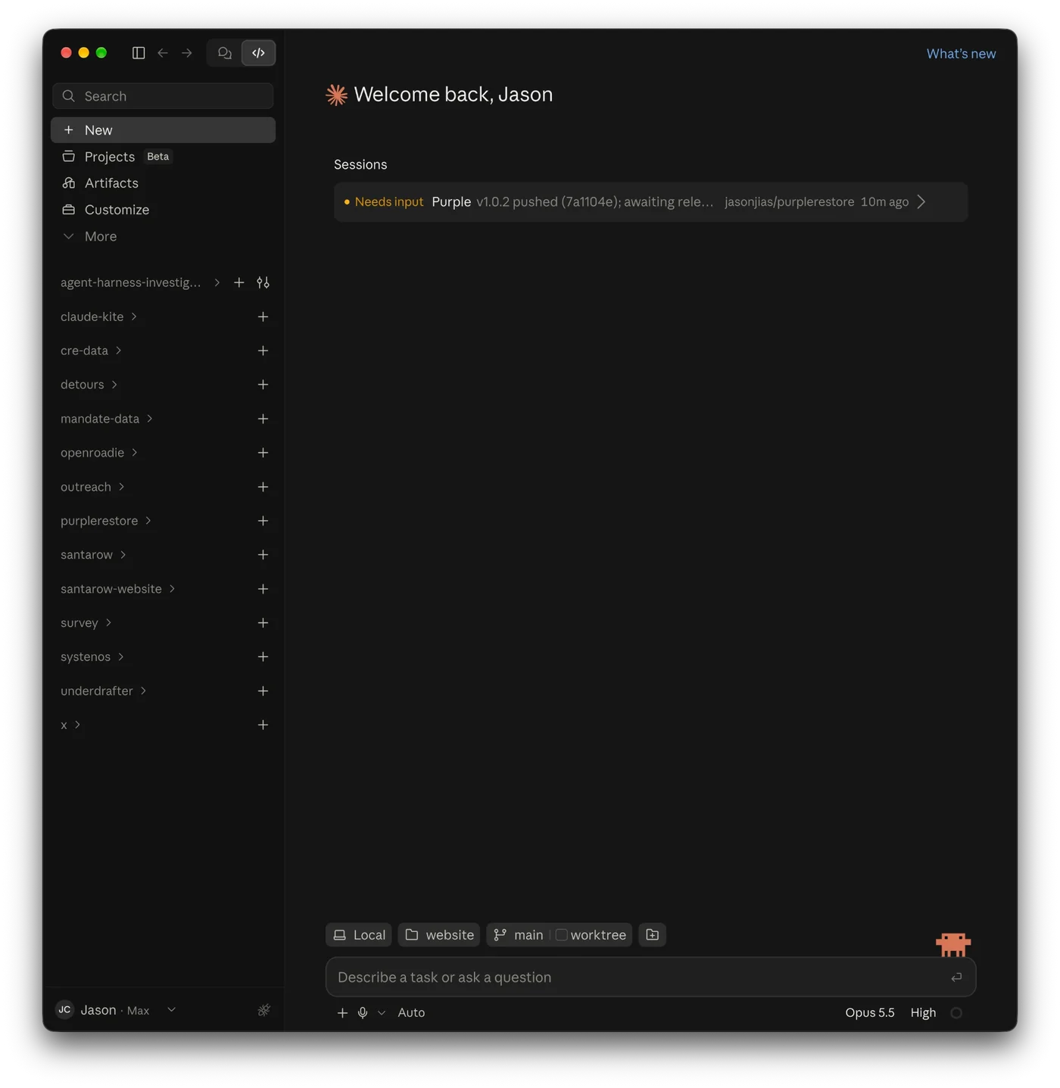This screenshot has height=1088, width=1060.
Task: Activate the microphone dictation icon
Action: click(363, 1013)
